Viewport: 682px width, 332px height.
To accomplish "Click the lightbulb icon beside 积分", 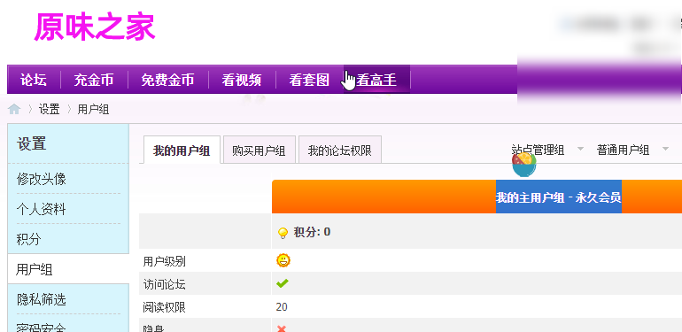I will (283, 233).
